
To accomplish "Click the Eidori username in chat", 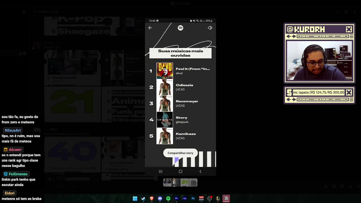I will [9, 193].
